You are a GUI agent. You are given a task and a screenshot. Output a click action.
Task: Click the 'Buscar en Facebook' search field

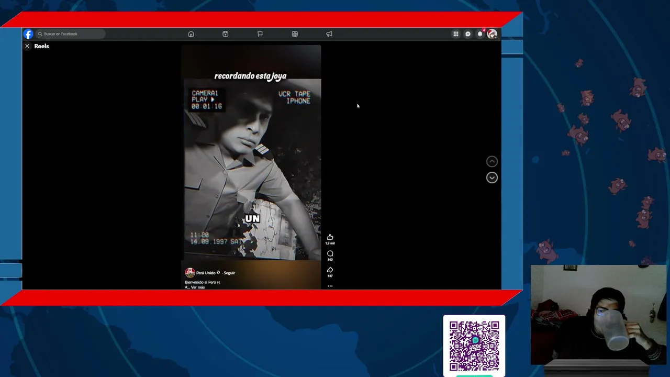70,34
